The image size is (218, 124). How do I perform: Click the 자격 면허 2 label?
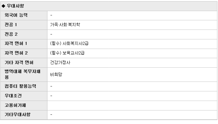(x=16, y=53)
